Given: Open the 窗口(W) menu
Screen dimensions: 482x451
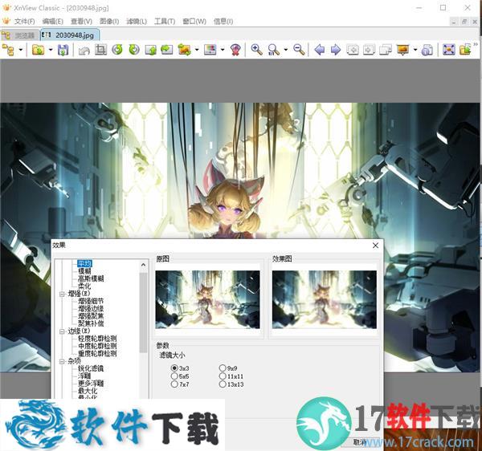Looking at the screenshot, I should [194, 21].
